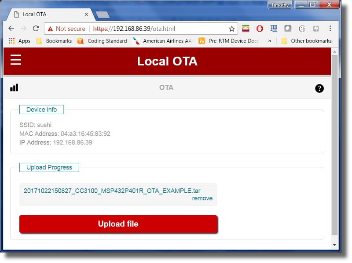Click the red Opera extension icon
This screenshot has width=352, height=263.
tap(260, 29)
